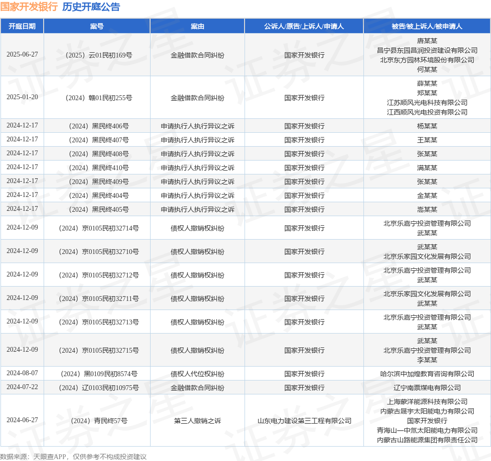Screen dimensions: 491x461
Task: Click the '债权人代位权纠纷' case cause cell
Action: [197, 374]
